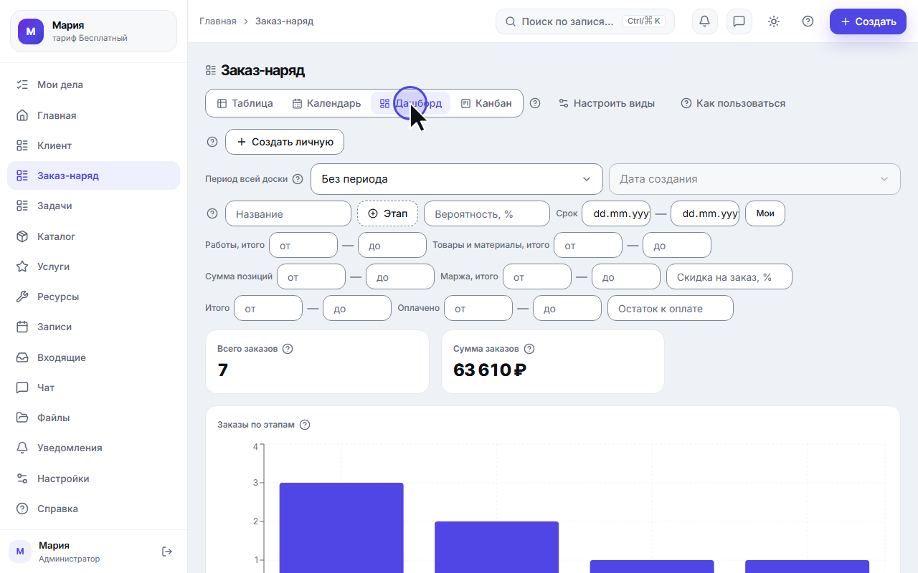
Task: Open Каталог in sidebar
Action: [93, 236]
